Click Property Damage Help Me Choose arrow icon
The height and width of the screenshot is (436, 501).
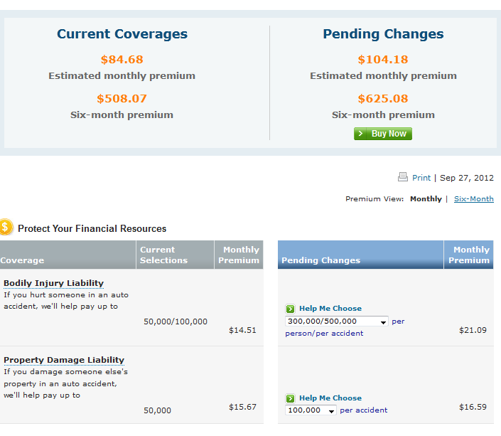point(290,398)
